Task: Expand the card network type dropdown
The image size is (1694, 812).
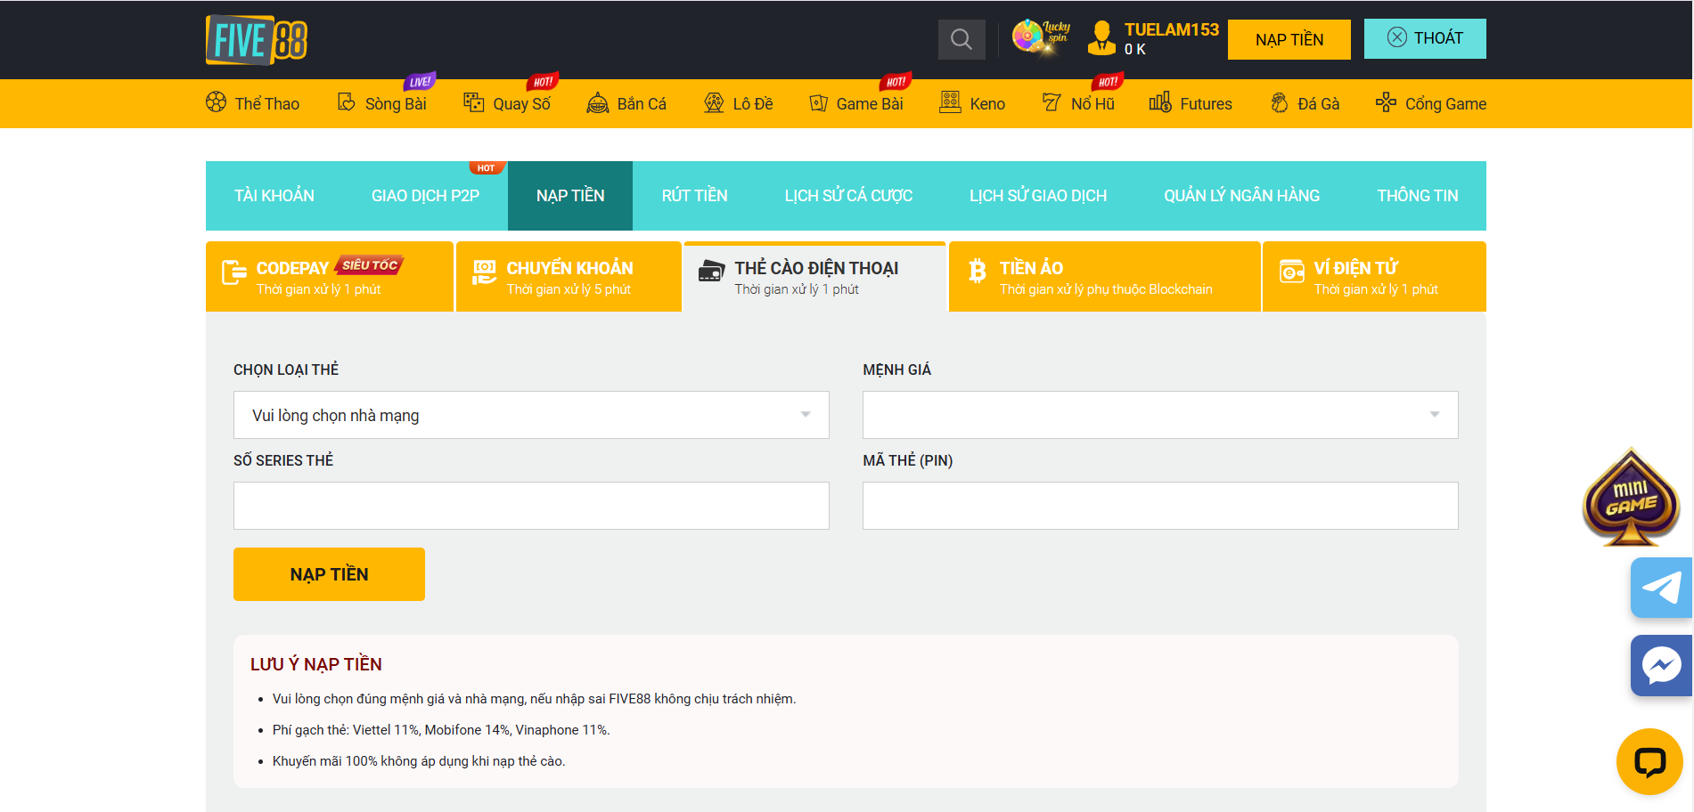Action: click(x=531, y=415)
